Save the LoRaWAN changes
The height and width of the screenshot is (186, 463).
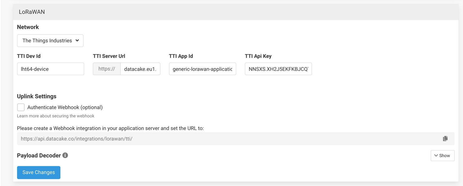39,172
